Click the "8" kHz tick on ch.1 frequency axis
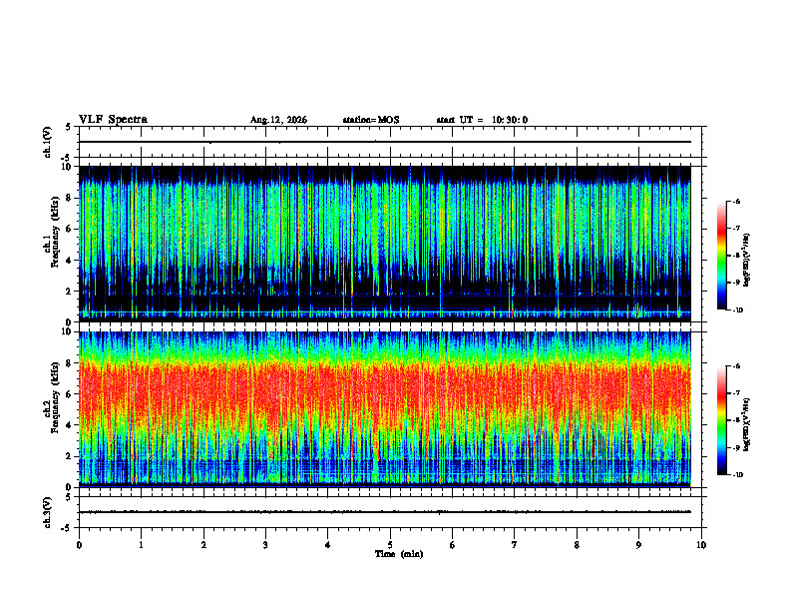Viewport: 790px width, 611px height. 70,198
